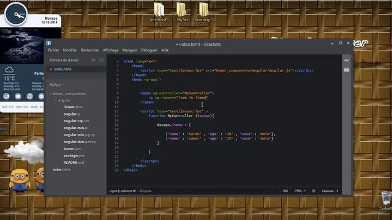Open working files settings gear icon
Screen dimensions: 392x220
click(x=93, y=60)
